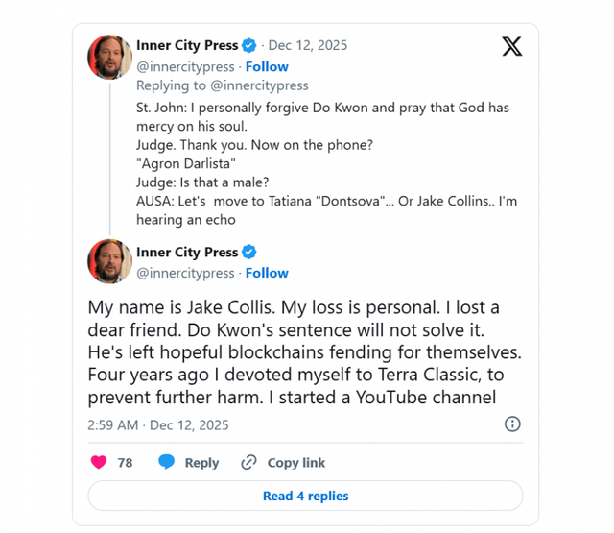Open the Dec 12, 2025 date on the top tweet
This screenshot has width=614, height=533.
(308, 45)
